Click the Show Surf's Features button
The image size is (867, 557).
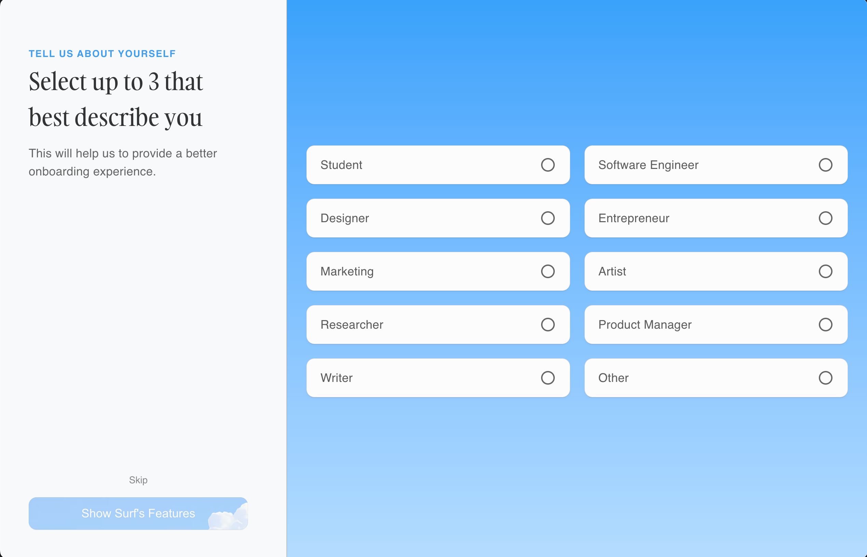point(138,513)
